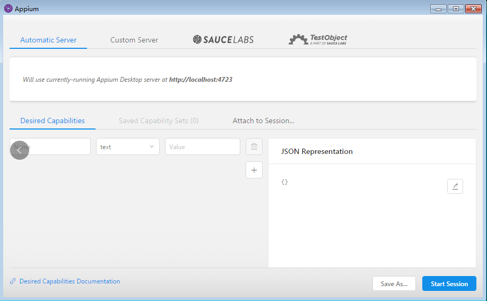Click the http://localhost:4723 server address text
Image resolution: width=487 pixels, height=301 pixels.
201,80
